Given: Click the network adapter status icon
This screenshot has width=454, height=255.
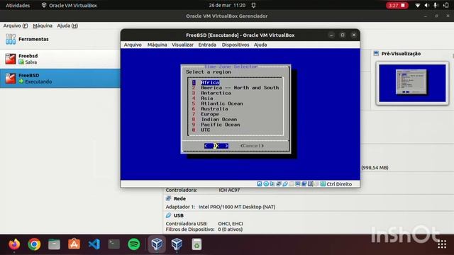Looking at the screenshot, I should [x=279, y=184].
